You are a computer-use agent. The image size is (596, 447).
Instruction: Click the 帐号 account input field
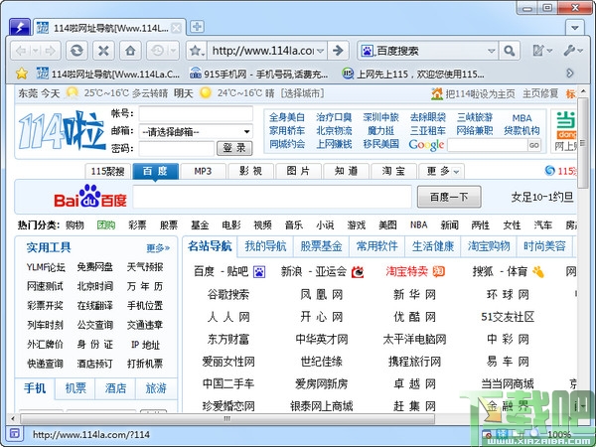tap(196, 113)
